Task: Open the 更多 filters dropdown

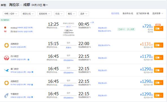Action: [x=84, y=14]
